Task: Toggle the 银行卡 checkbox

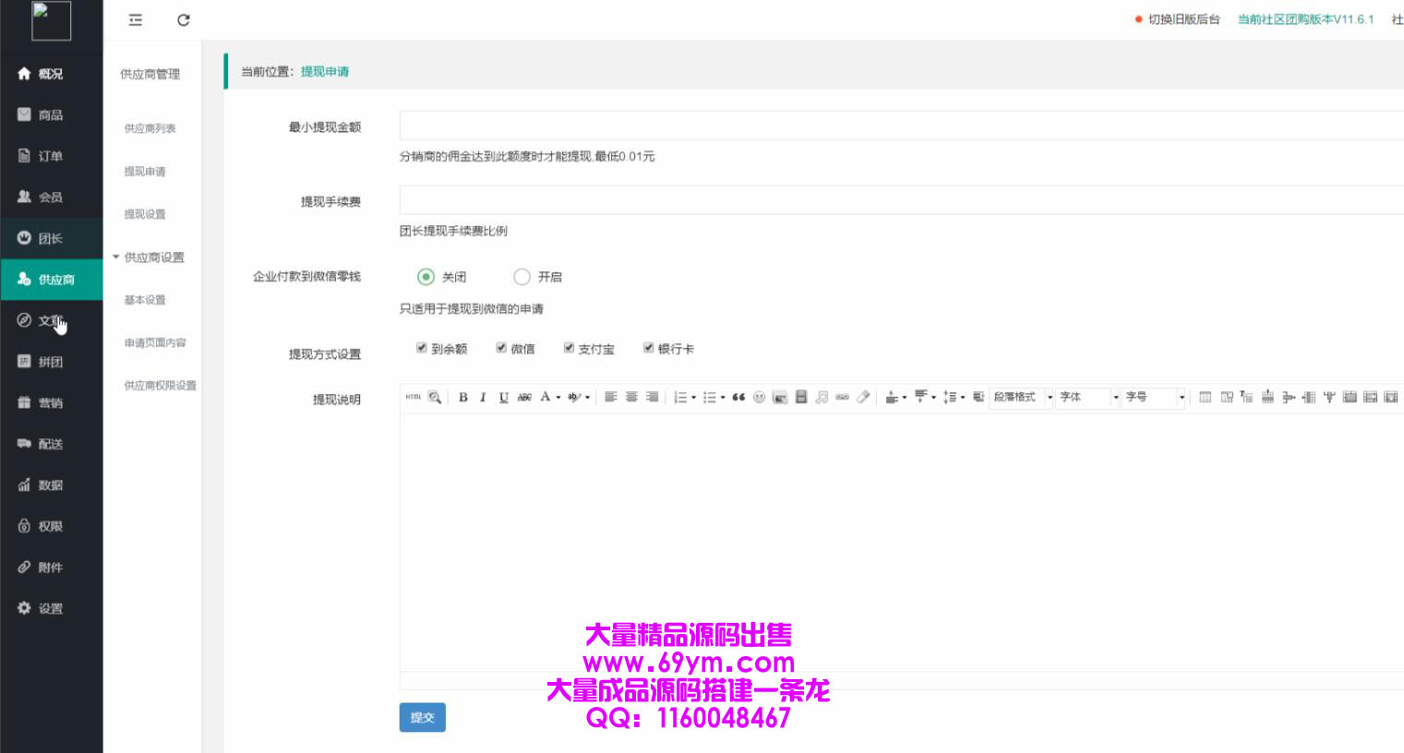Action: tap(649, 348)
